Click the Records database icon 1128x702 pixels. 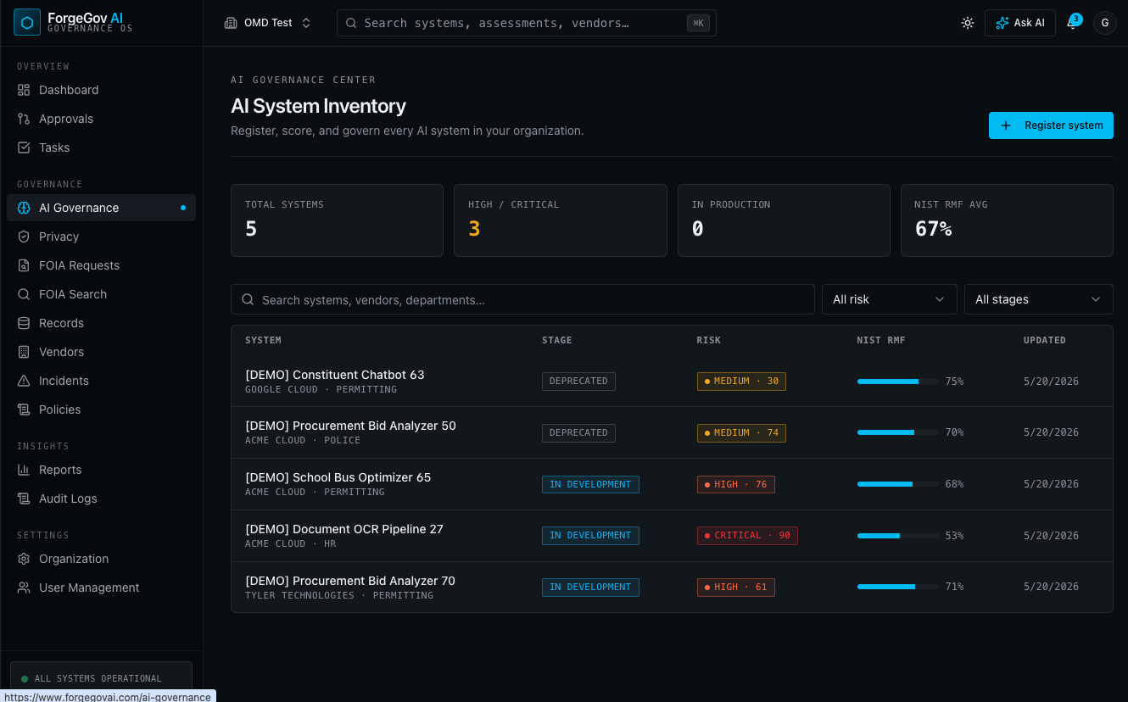[24, 323]
